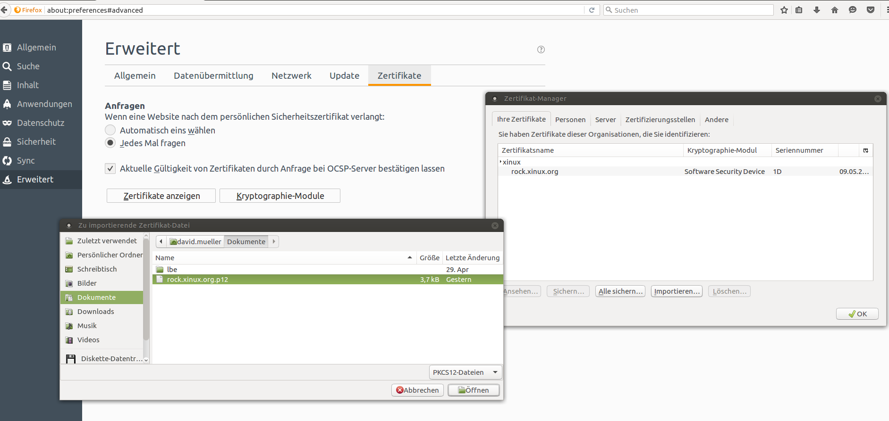Go to the home page icon
889x421 pixels.
click(x=835, y=10)
